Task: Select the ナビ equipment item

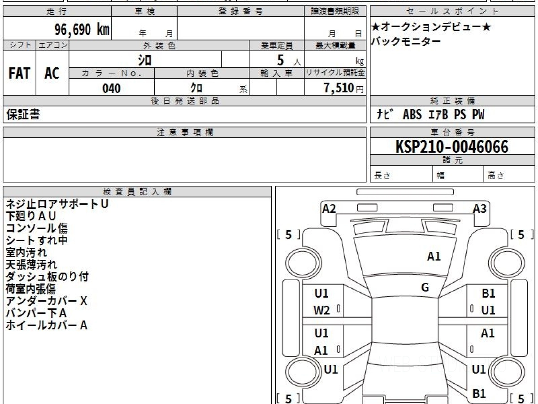Action: tap(386, 114)
